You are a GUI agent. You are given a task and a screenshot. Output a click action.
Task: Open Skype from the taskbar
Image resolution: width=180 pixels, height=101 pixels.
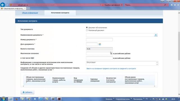coord(41,99)
